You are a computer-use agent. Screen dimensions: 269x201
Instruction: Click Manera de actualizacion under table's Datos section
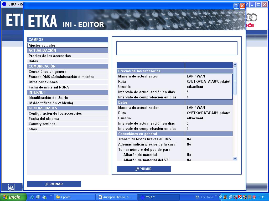[x=175, y=108]
